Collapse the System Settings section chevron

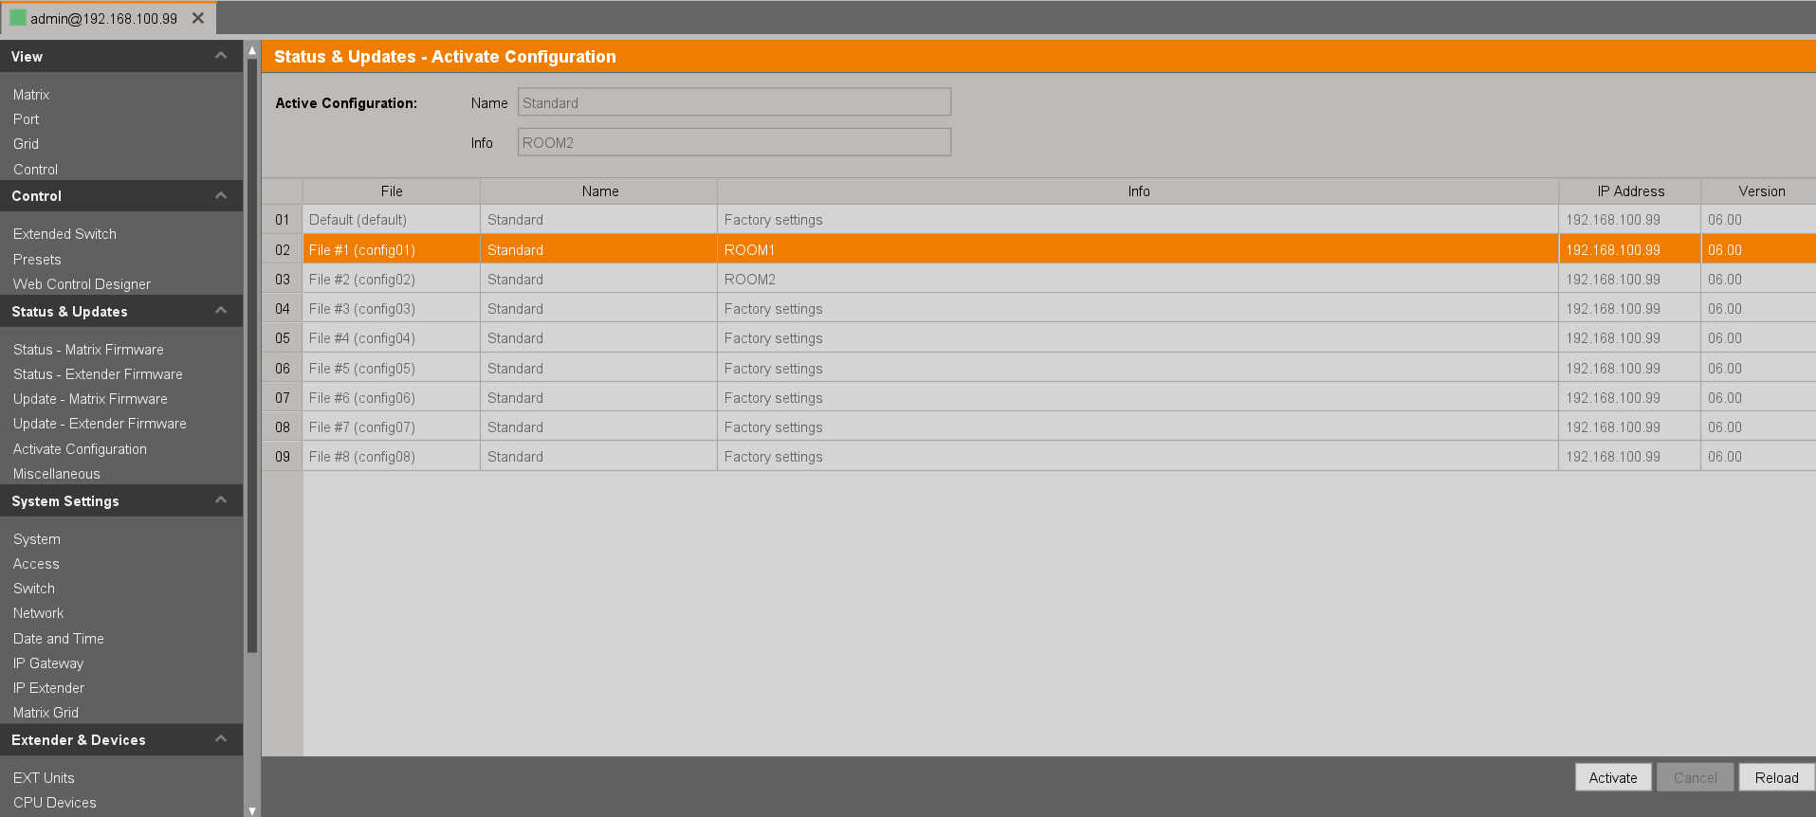click(x=221, y=500)
